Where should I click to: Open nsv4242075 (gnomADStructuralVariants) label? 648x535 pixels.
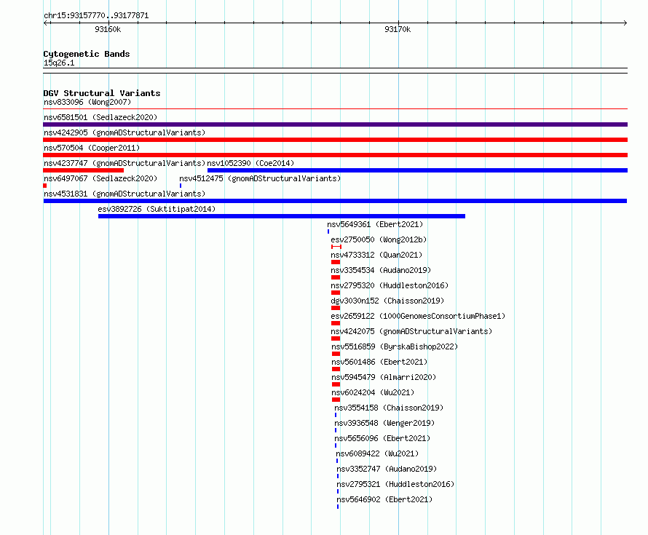click(411, 331)
